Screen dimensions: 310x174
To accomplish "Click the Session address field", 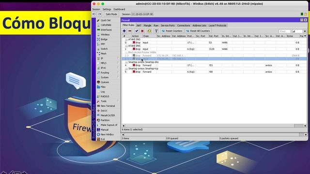I will (142, 14).
